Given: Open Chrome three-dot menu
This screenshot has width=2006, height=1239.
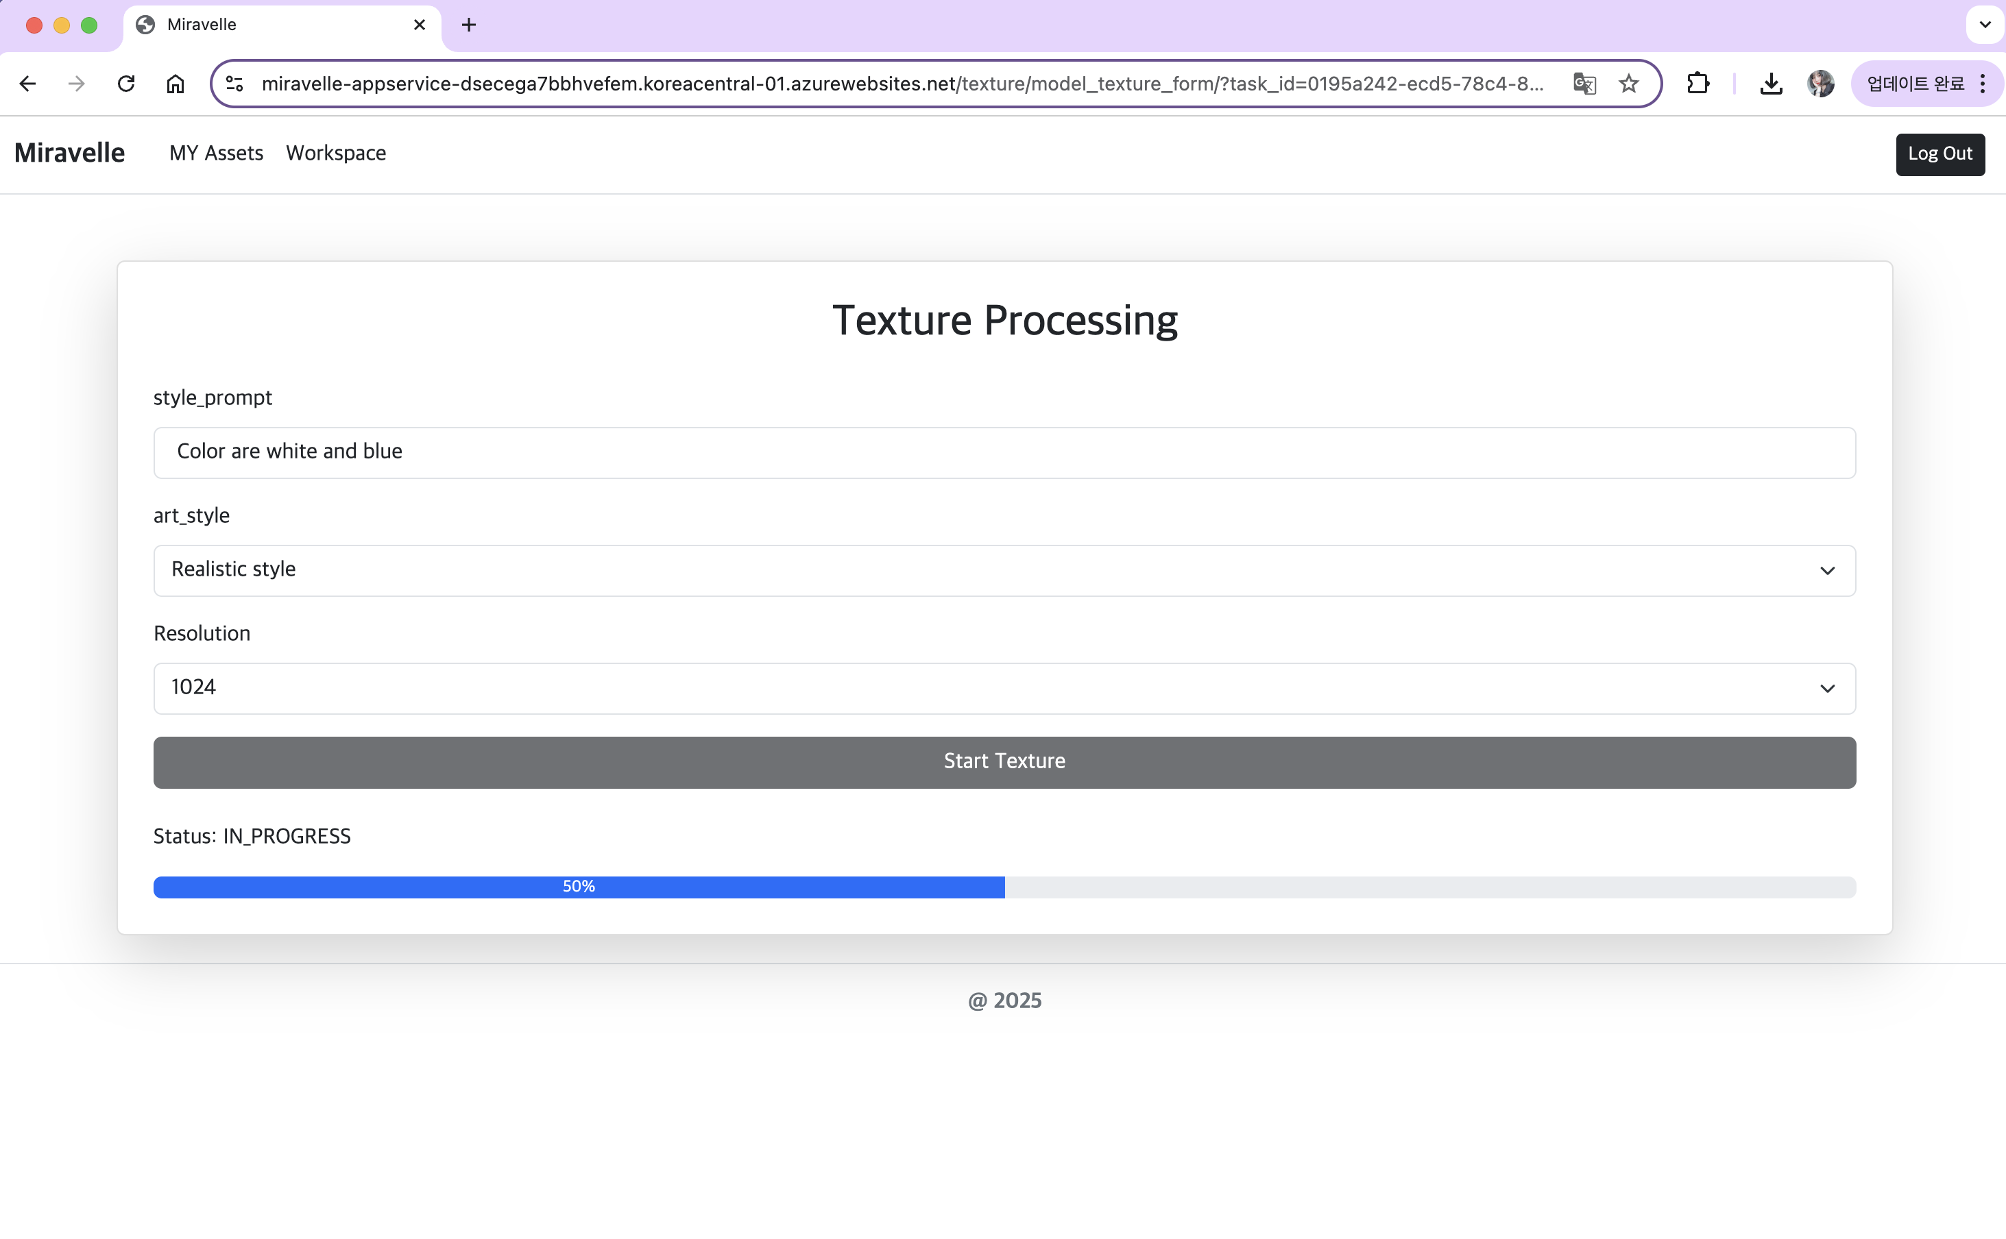Looking at the screenshot, I should tap(1982, 84).
